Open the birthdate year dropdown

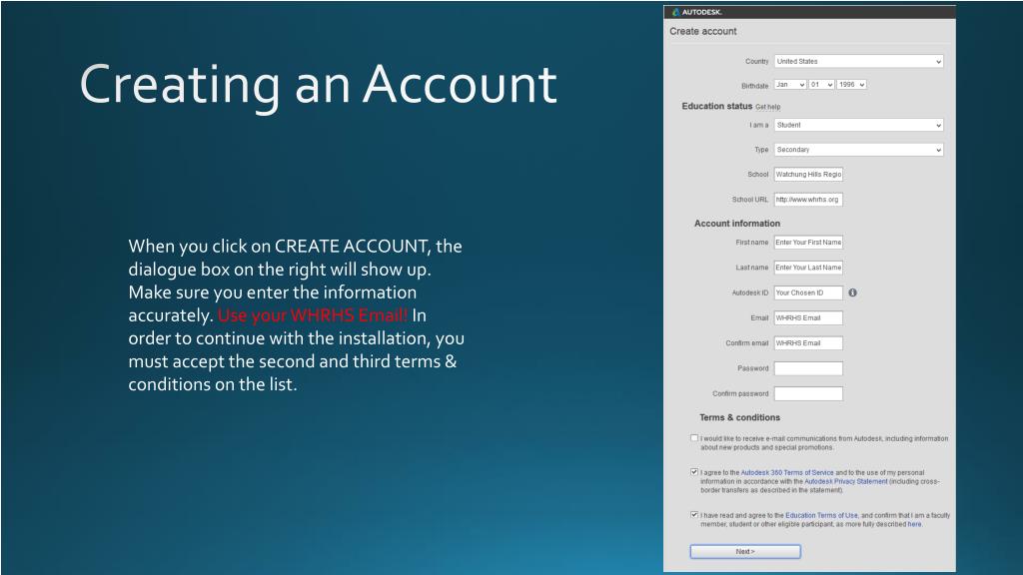point(851,85)
